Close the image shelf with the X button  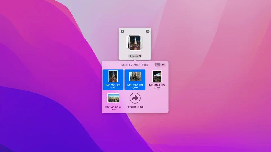pyautogui.click(x=122, y=31)
